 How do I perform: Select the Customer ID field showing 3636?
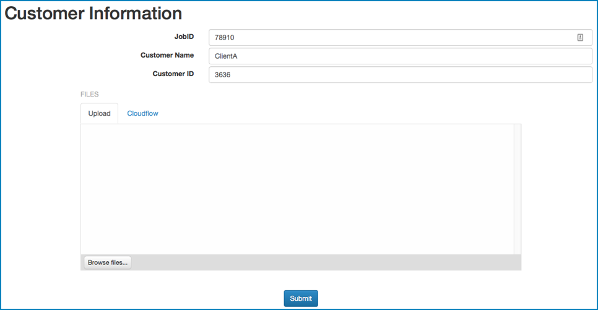click(x=401, y=75)
